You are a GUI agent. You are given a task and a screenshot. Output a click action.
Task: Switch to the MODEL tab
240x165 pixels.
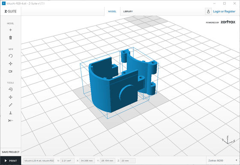click(x=112, y=12)
